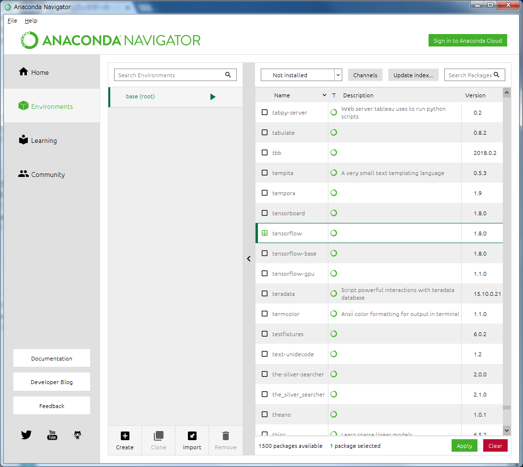Click Update index button

click(413, 75)
